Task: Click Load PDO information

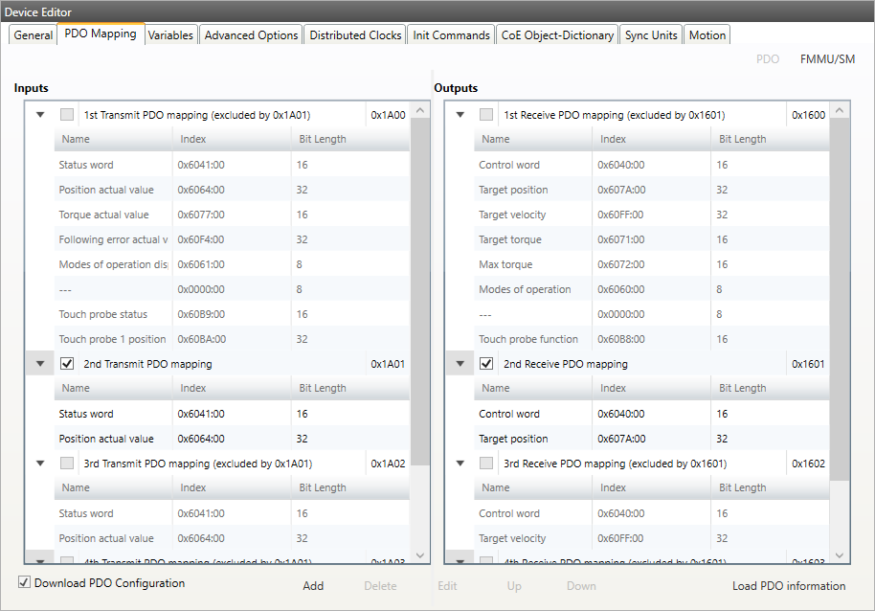Action: (x=789, y=586)
